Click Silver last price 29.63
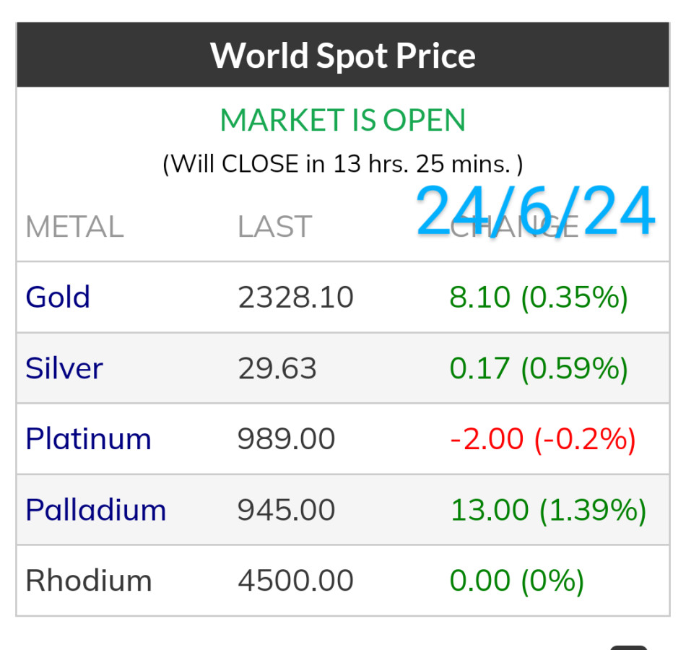Image resolution: width=686 pixels, height=650 pixels. pyautogui.click(x=277, y=368)
